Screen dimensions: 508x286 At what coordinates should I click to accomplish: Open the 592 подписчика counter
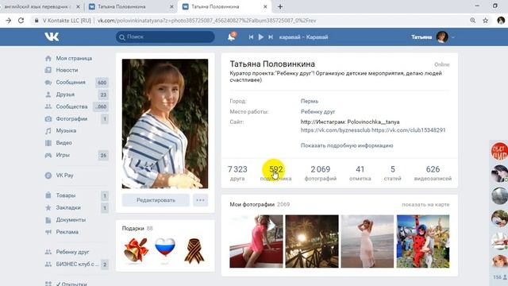click(x=275, y=173)
